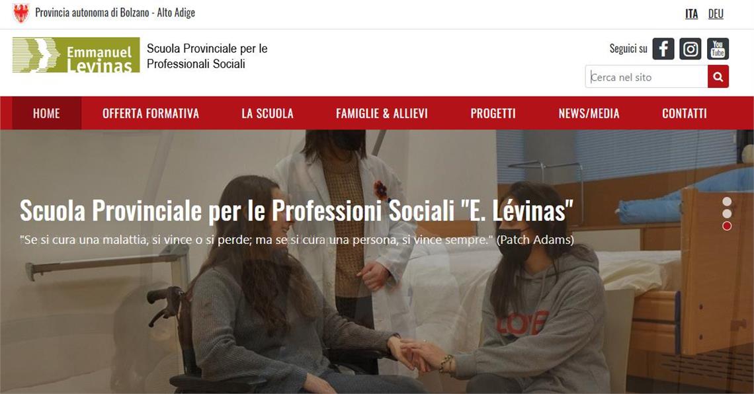Click the Emmanuel Levinas school logo
754x394 pixels.
tap(76, 56)
